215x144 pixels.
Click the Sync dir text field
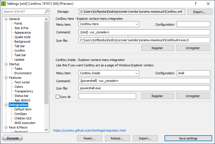[x=107, y=96]
